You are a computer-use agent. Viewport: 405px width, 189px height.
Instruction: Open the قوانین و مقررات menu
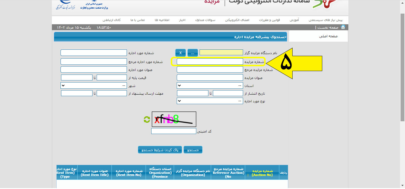[x=269, y=20]
